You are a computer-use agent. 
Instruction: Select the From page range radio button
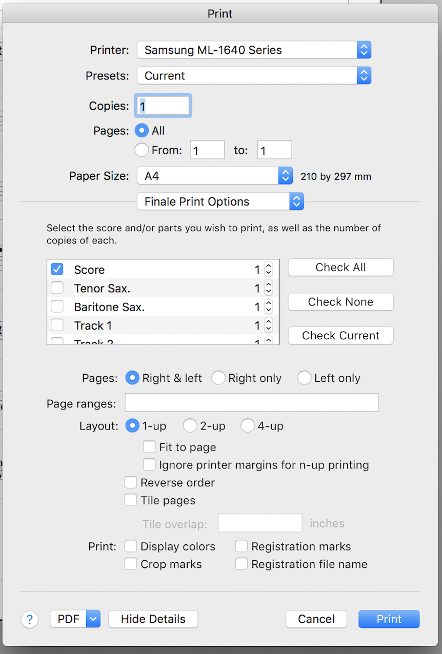142,150
